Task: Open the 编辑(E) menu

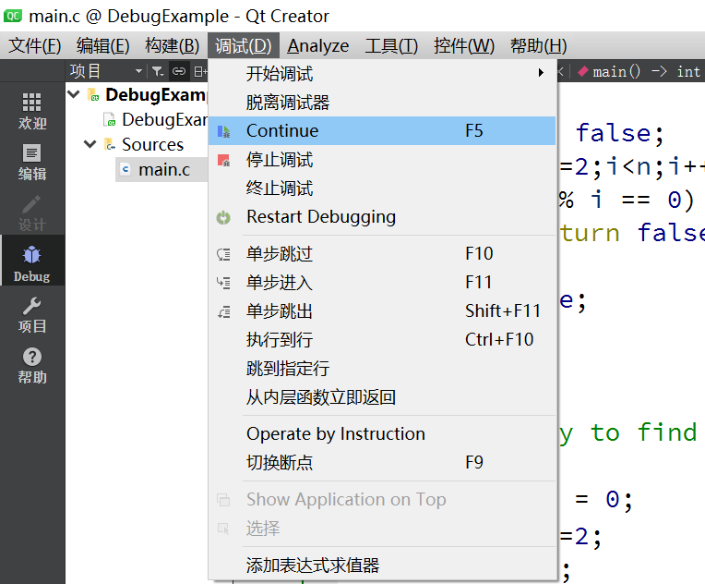Action: point(103,45)
